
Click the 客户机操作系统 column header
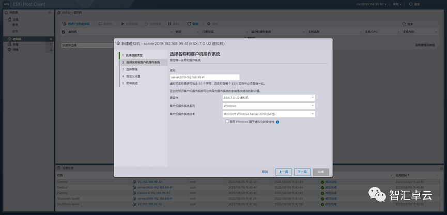coord(261,32)
